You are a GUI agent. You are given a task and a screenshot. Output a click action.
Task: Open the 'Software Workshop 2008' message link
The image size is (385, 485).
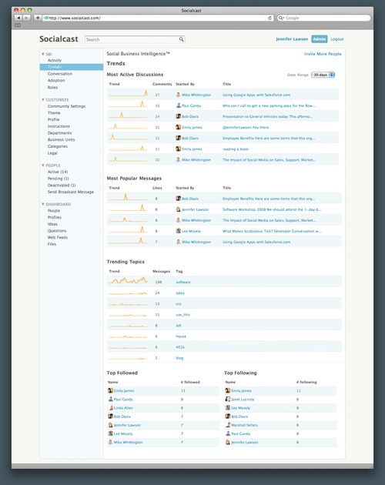pos(272,209)
